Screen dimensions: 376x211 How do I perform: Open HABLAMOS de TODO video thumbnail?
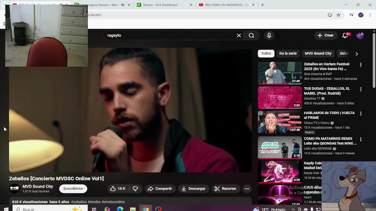pyautogui.click(x=280, y=122)
